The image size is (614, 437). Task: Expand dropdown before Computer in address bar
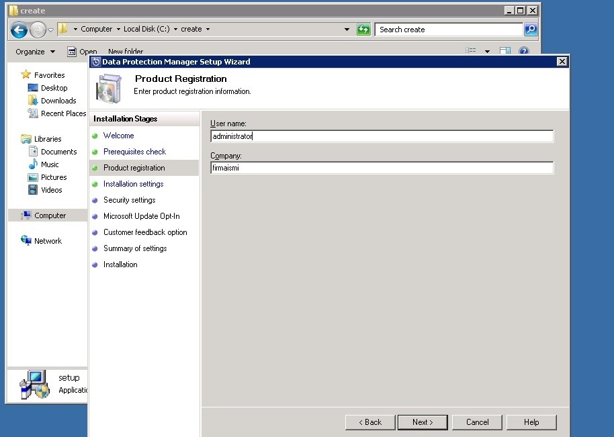coord(75,29)
